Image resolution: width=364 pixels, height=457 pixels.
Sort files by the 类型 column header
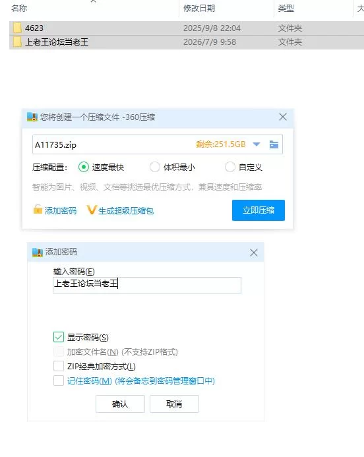coord(286,8)
